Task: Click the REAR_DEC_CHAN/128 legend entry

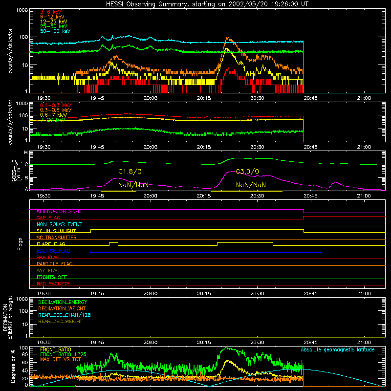Action: 65,315
